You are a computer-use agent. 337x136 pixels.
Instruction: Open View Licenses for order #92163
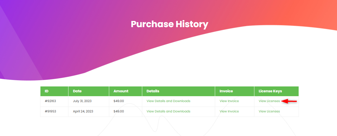tap(269, 101)
